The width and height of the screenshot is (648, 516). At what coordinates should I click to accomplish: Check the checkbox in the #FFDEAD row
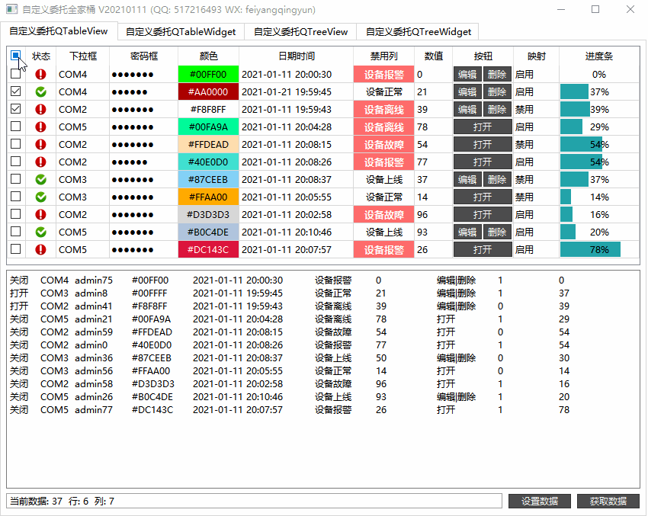(x=16, y=144)
